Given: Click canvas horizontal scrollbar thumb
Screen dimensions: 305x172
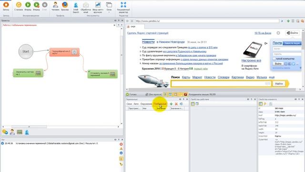Looking at the screenshot, I should coord(29,127).
